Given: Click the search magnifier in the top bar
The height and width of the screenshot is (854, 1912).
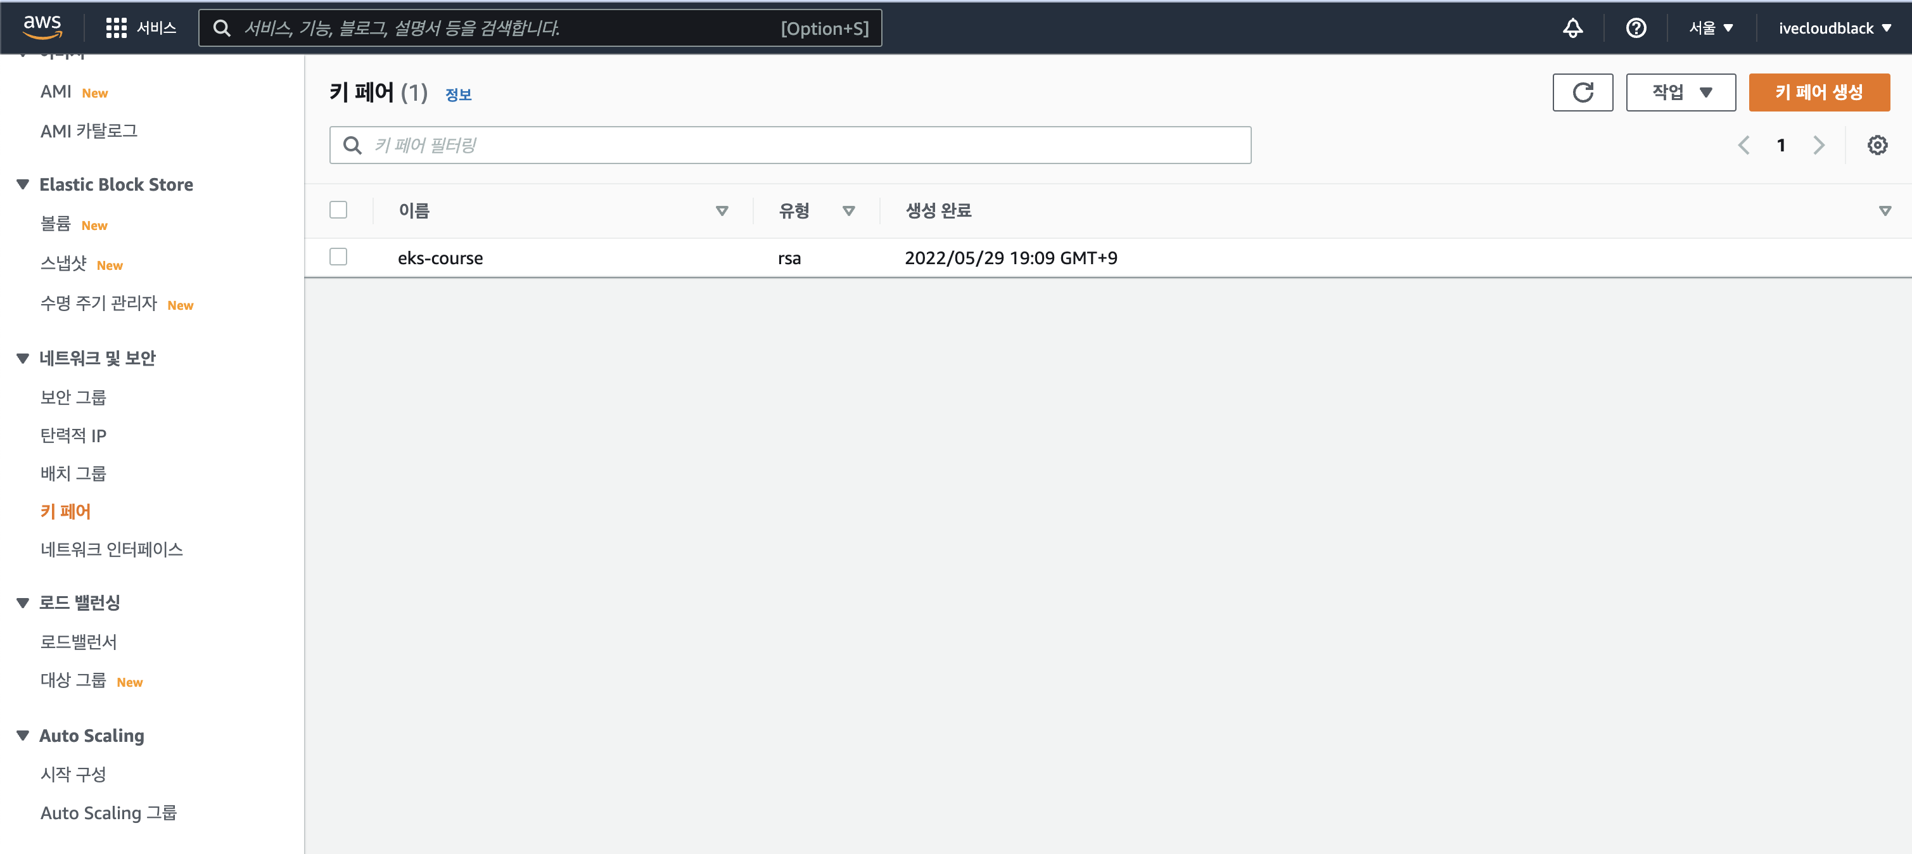Looking at the screenshot, I should (x=221, y=29).
